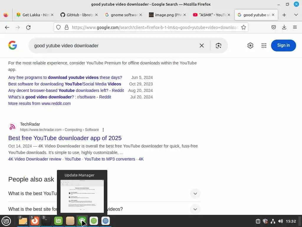Open the blue grid app in taskbar
302x227 pixels.
[105, 221]
